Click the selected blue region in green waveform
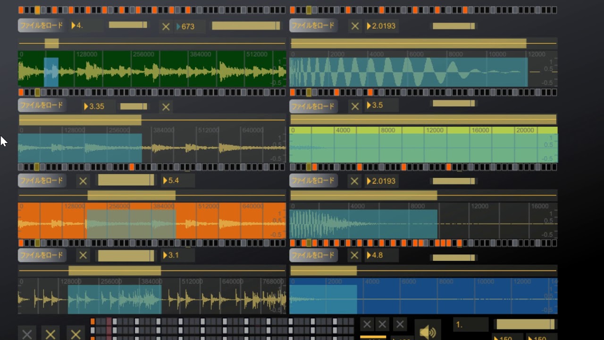604x340 pixels. point(51,72)
